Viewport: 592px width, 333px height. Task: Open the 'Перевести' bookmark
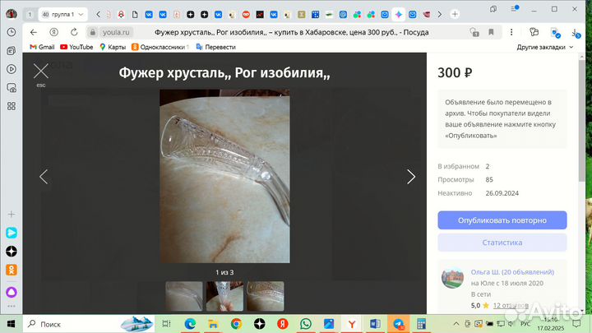[216, 47]
